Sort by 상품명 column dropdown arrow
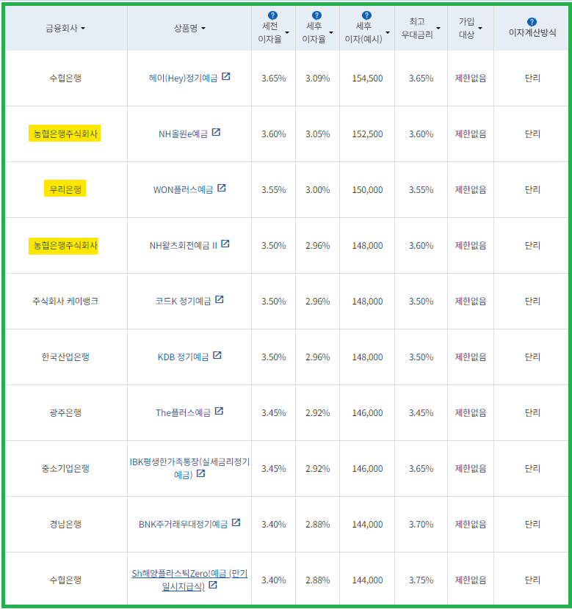Screen dimensions: 572x609 [203, 29]
